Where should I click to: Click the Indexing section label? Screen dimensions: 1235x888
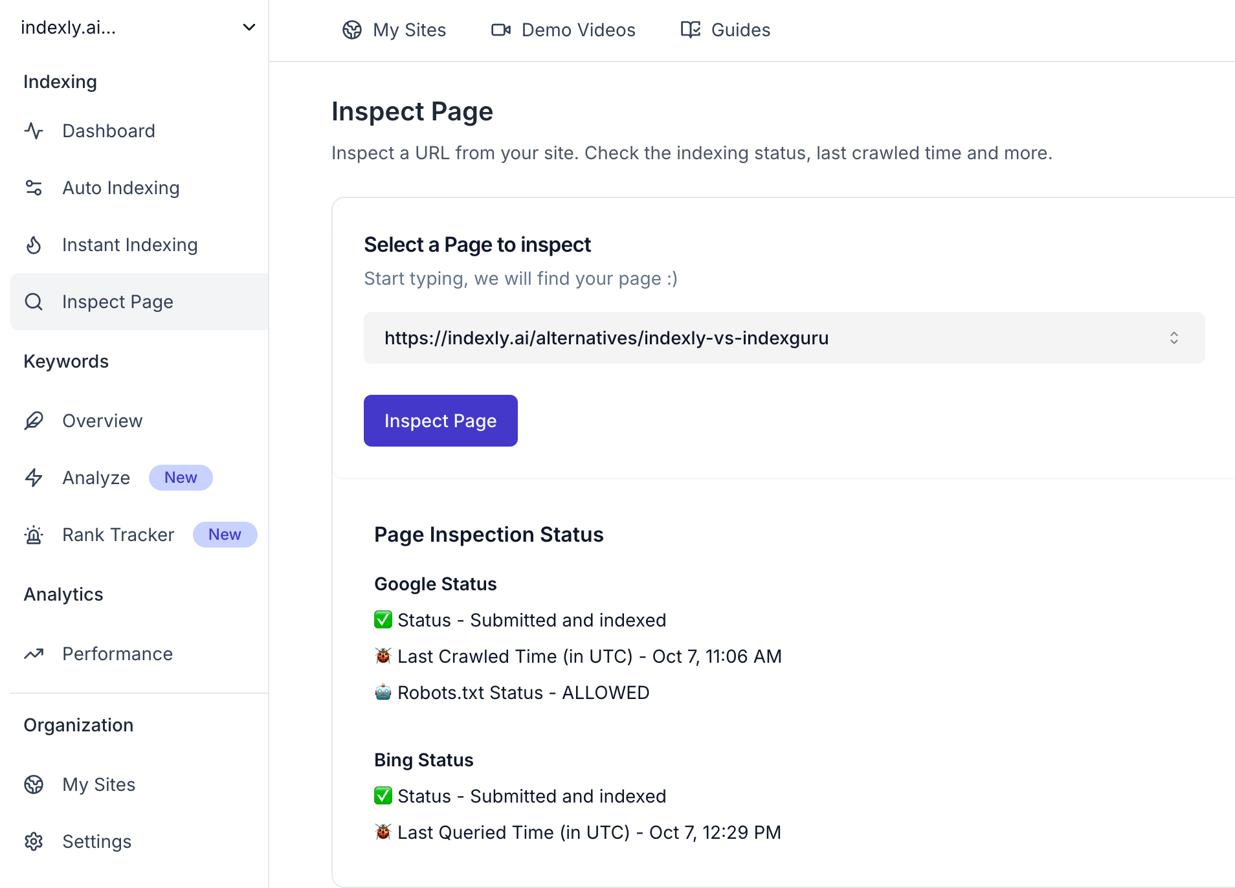[60, 82]
